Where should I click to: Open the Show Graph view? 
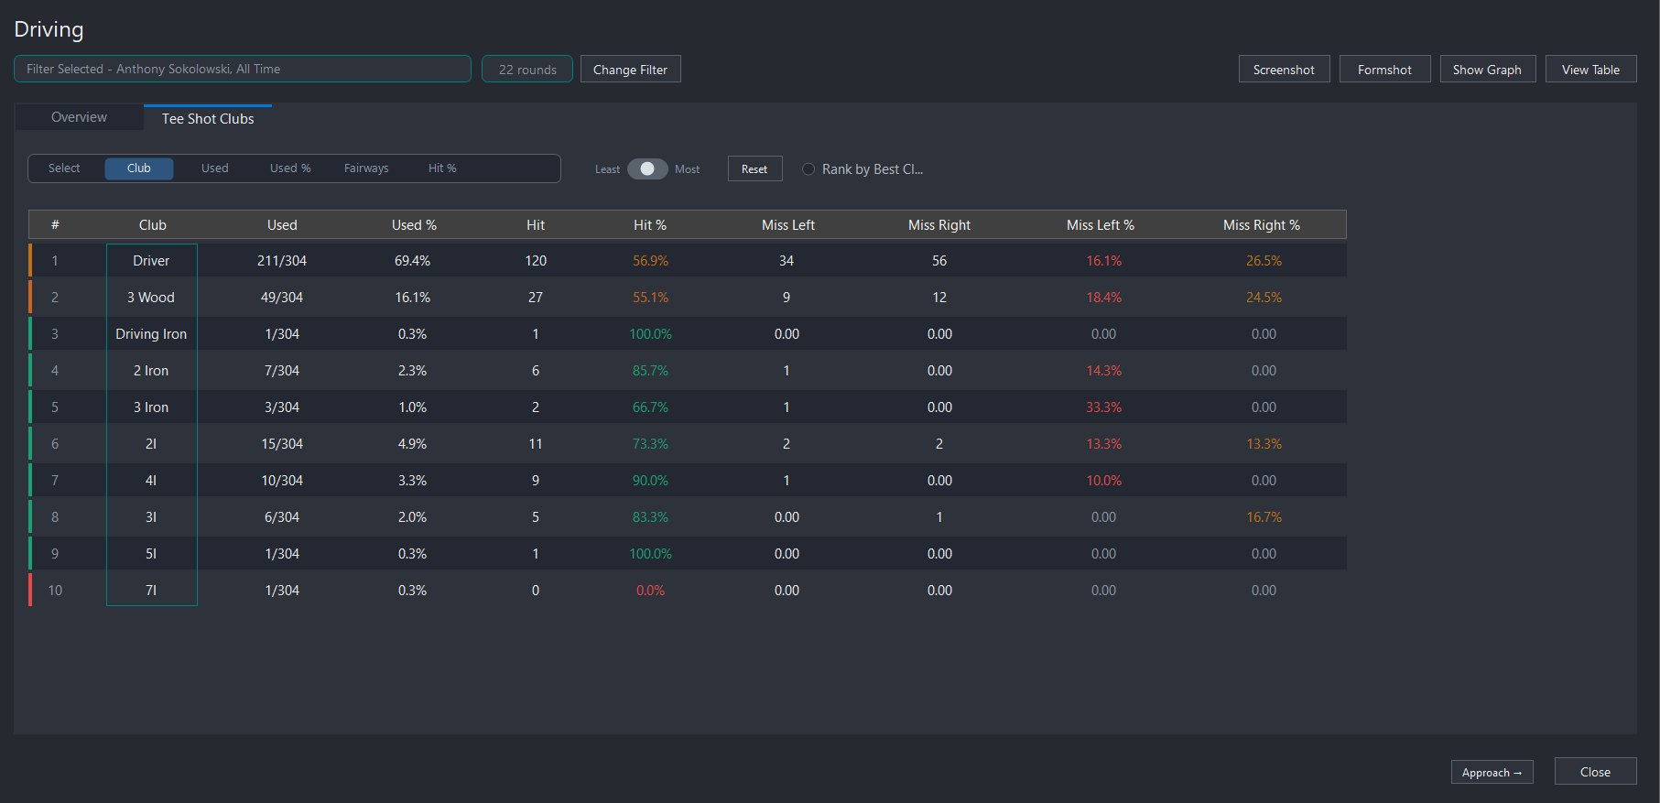(x=1487, y=70)
